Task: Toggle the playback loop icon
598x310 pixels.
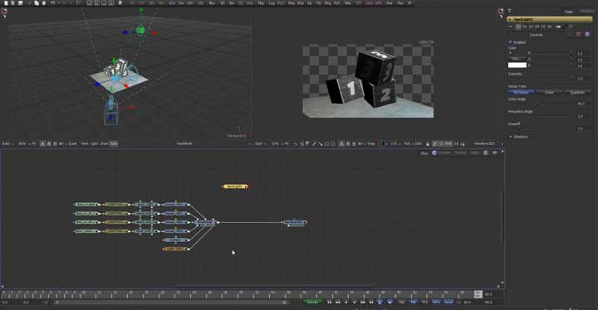Action: coord(380,302)
